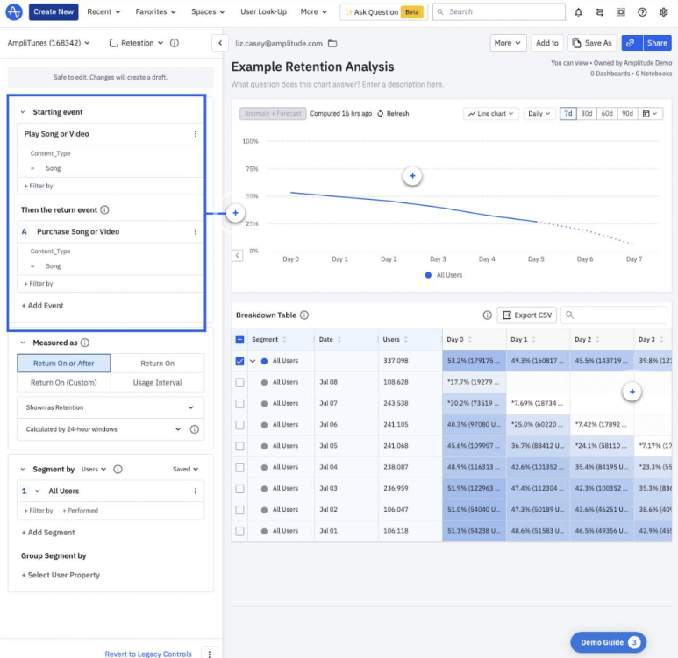678x658 pixels.
Task: Select the 30d date range tab
Action: click(x=586, y=114)
